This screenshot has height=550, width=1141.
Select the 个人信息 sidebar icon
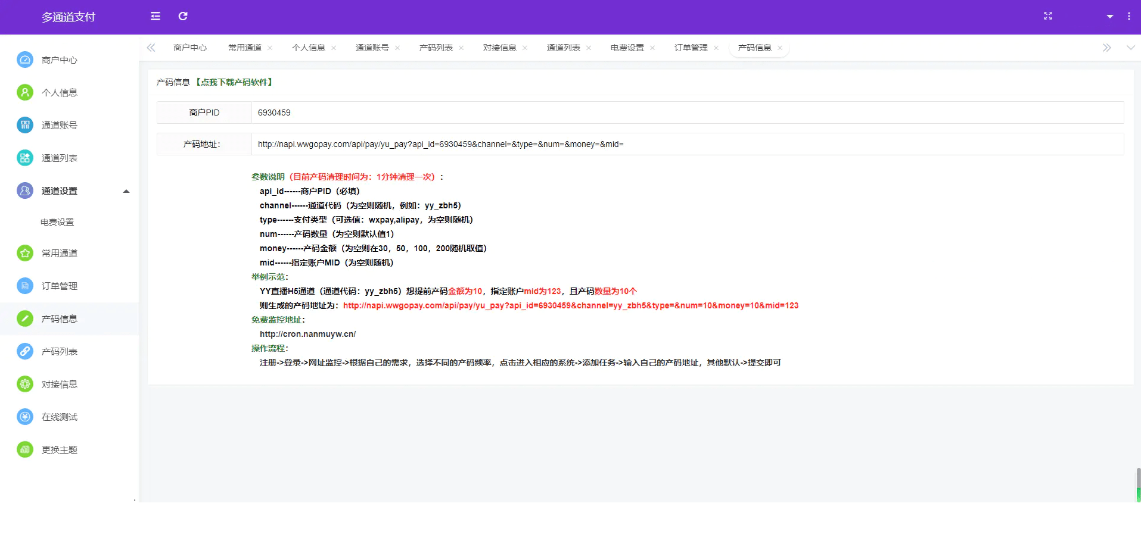click(24, 92)
